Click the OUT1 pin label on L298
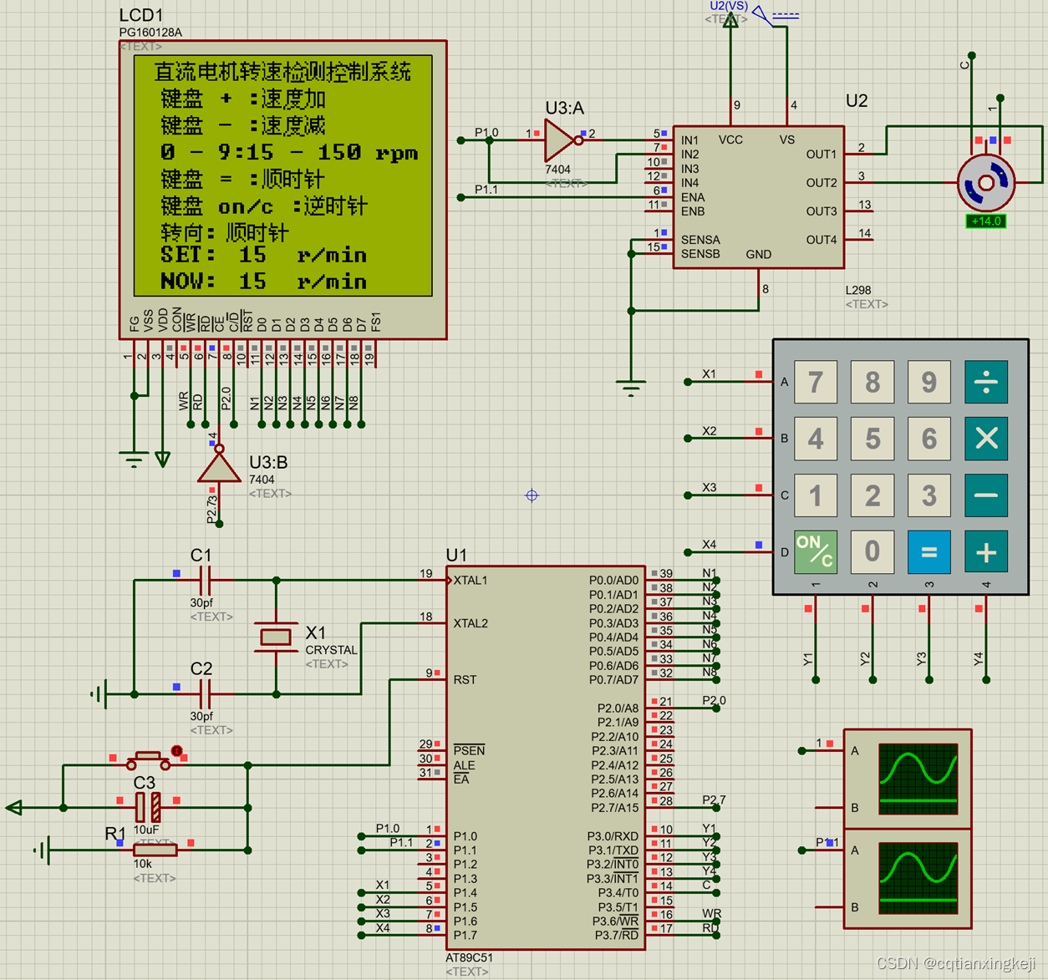This screenshot has height=980, width=1048. 822,155
